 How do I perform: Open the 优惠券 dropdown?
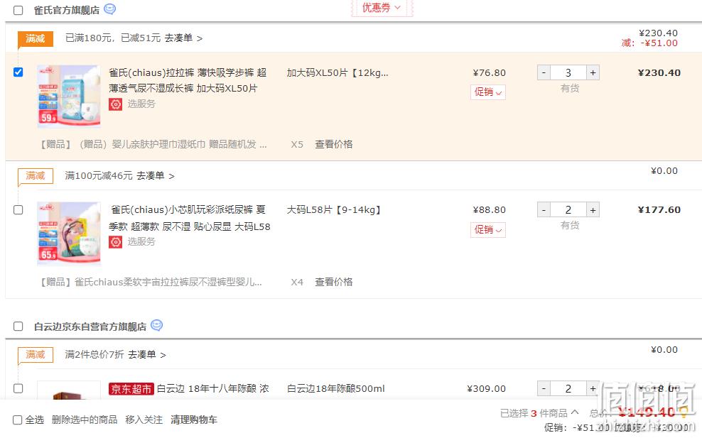coord(382,8)
